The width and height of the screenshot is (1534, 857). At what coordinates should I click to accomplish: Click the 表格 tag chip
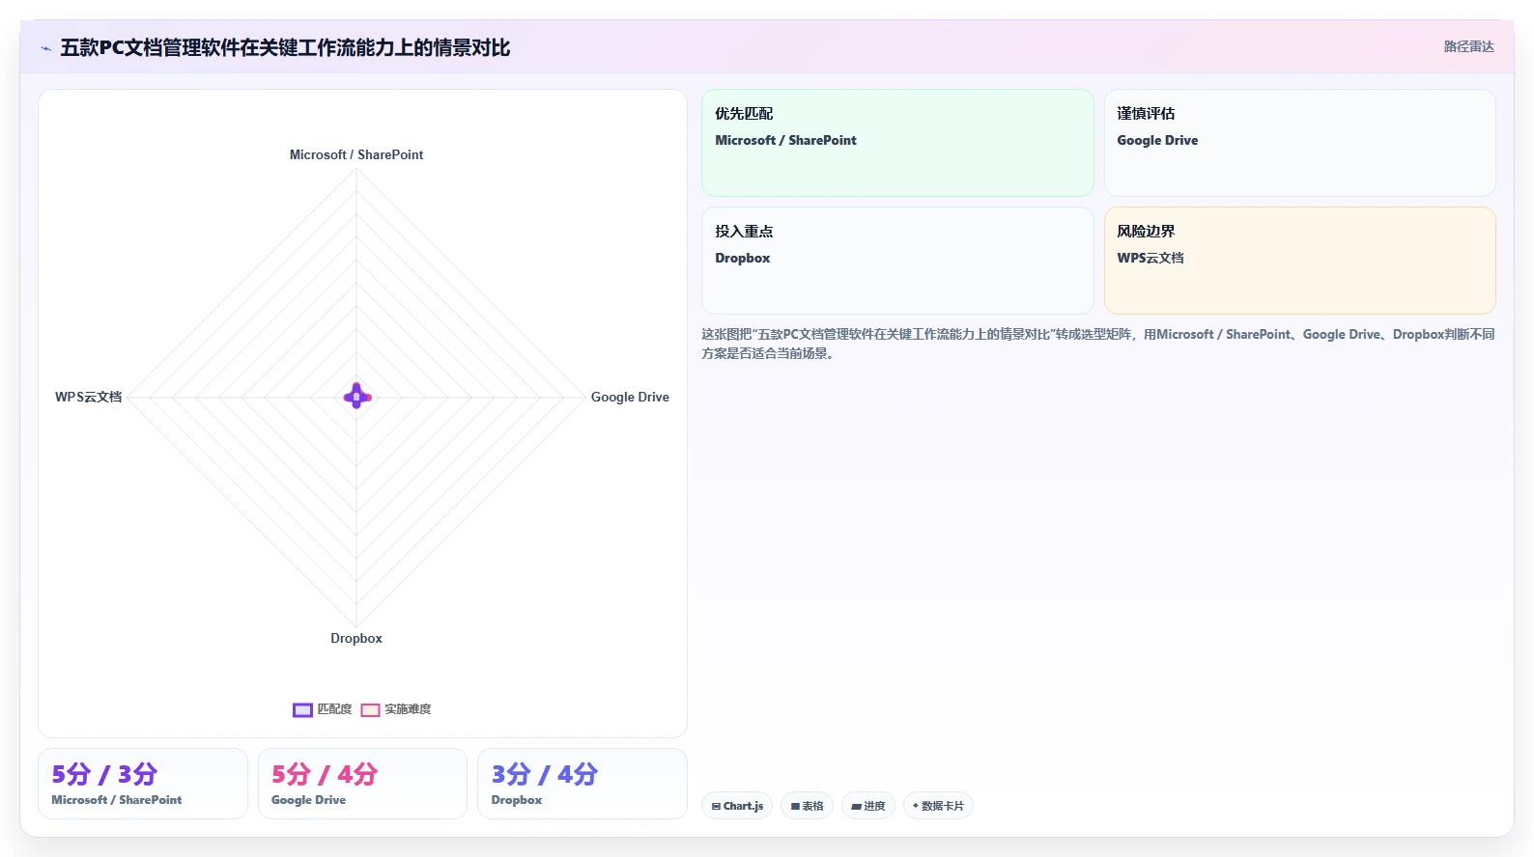tap(807, 806)
